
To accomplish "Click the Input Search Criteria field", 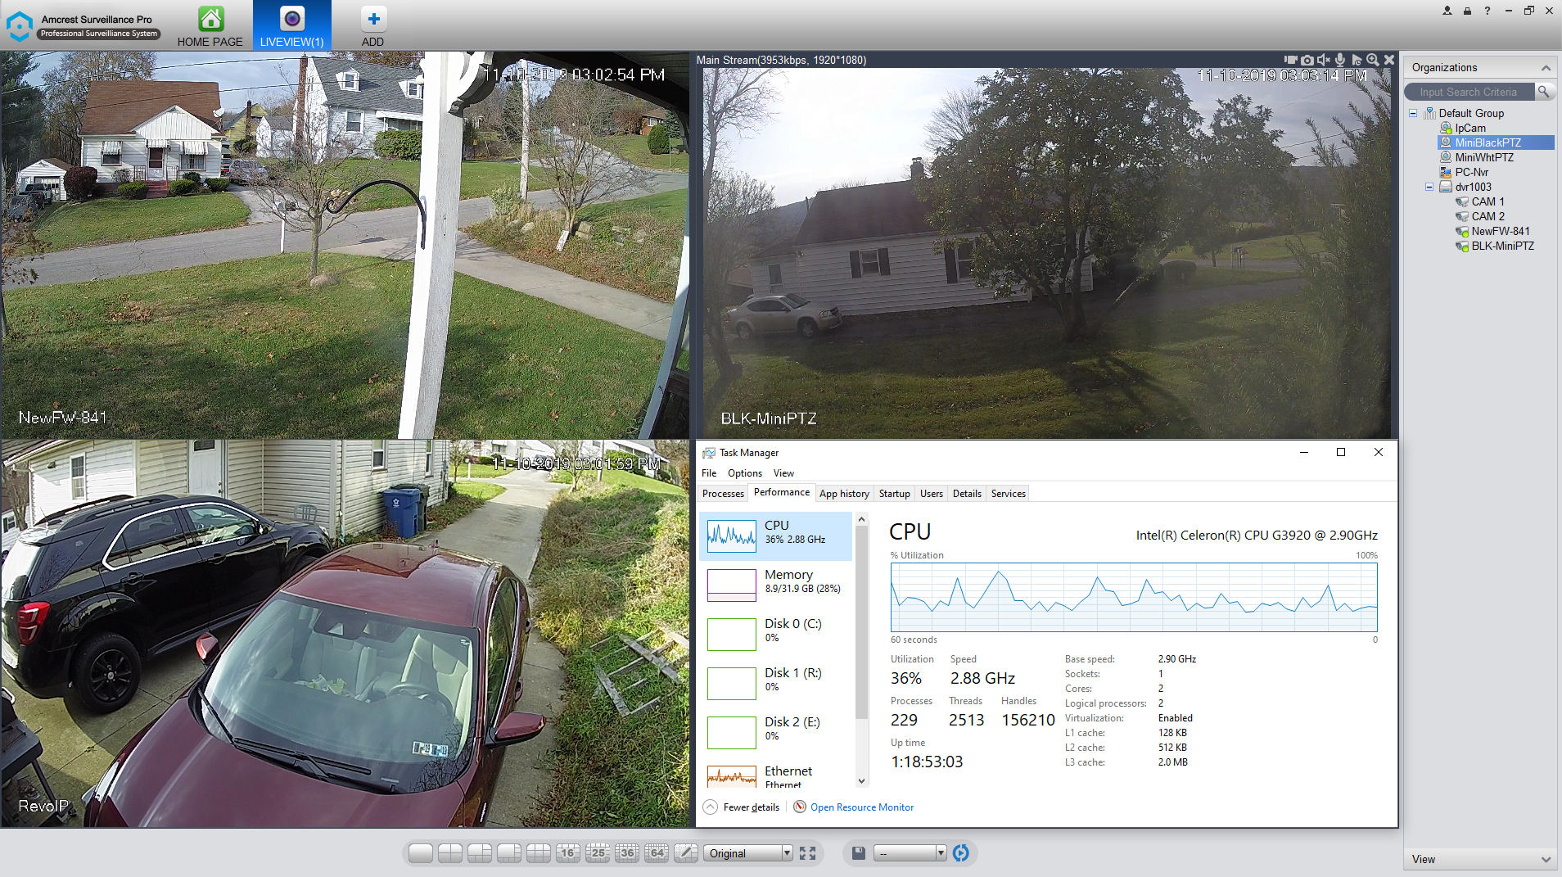I will click(1469, 92).
